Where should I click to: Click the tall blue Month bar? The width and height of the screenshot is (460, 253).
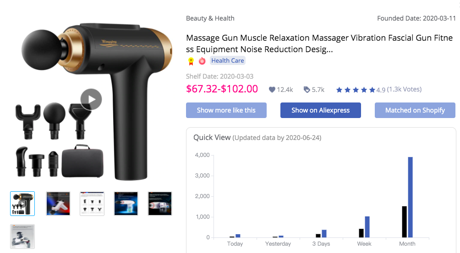(411, 197)
